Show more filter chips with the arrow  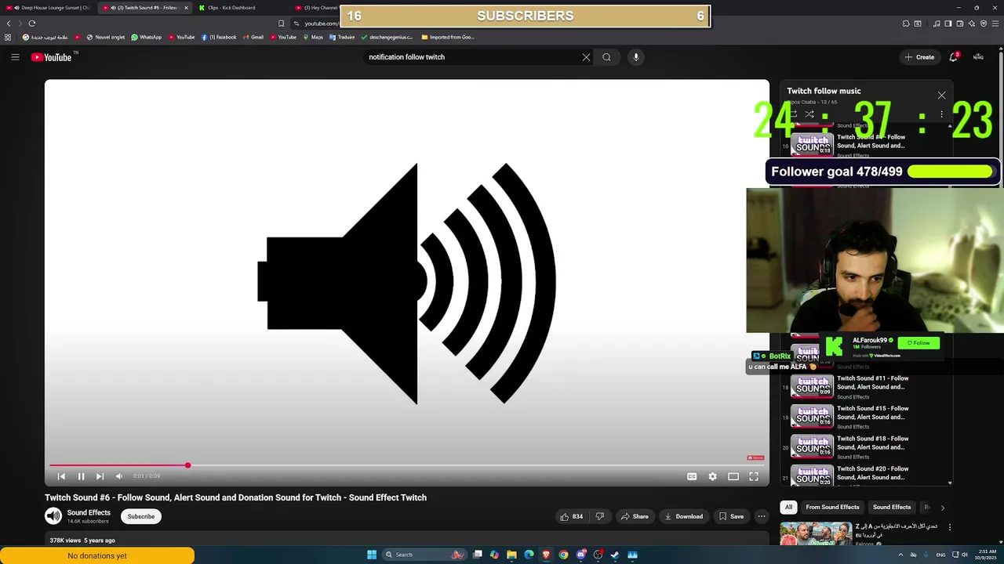(943, 508)
